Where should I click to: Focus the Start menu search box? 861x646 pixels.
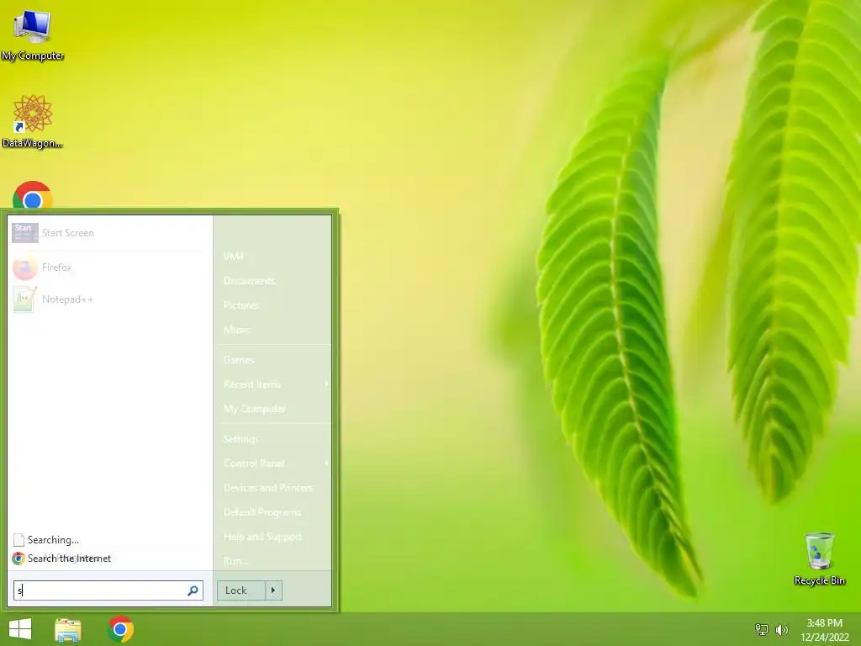tap(108, 590)
